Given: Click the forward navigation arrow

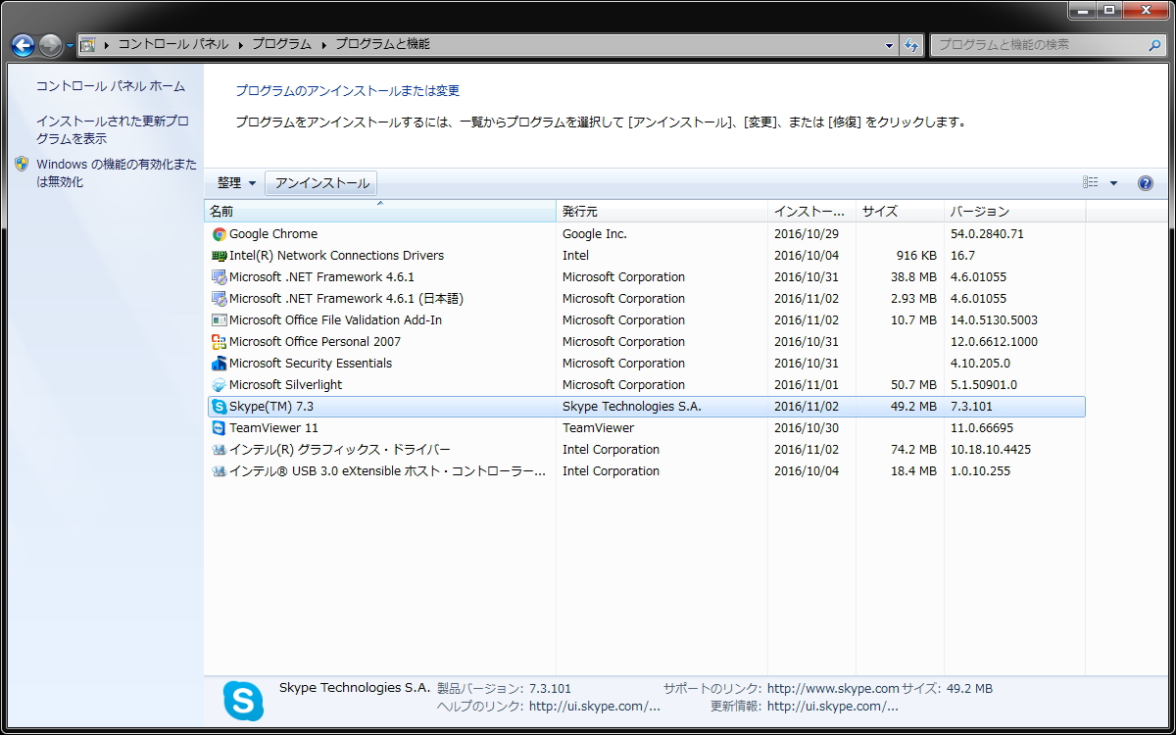Looking at the screenshot, I should click(50, 45).
